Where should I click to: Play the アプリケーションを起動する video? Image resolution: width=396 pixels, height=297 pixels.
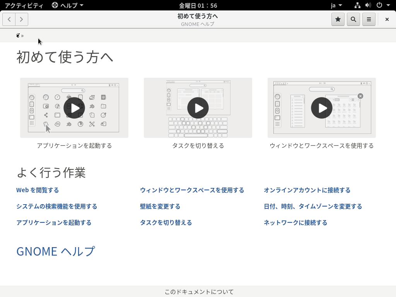pos(74,108)
